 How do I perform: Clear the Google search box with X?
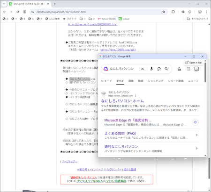coord(143,69)
